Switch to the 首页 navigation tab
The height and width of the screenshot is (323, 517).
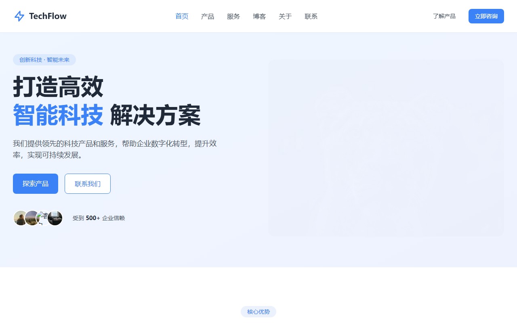181,16
